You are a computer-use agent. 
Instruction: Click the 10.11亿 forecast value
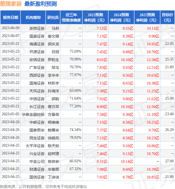click(153, 28)
